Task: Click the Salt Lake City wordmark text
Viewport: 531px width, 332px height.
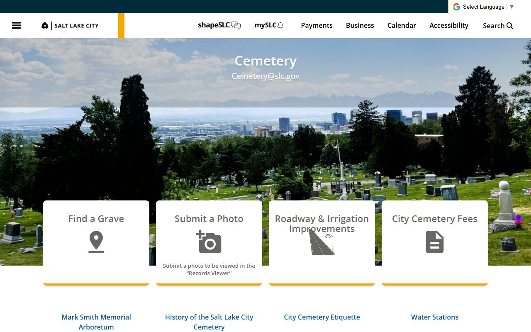Action: tap(77, 26)
